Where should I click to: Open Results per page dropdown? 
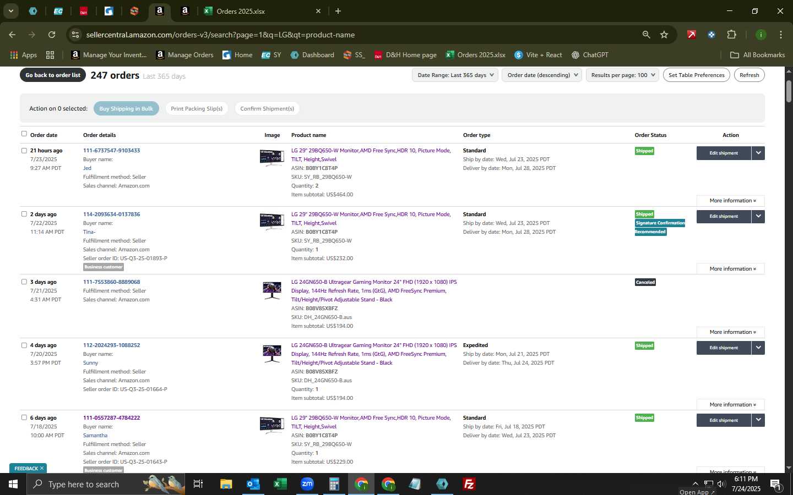coord(622,75)
